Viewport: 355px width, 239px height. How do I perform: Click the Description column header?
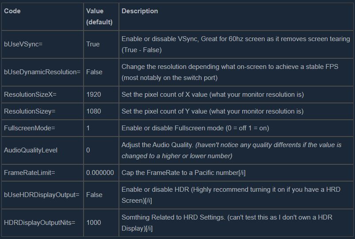(140, 11)
